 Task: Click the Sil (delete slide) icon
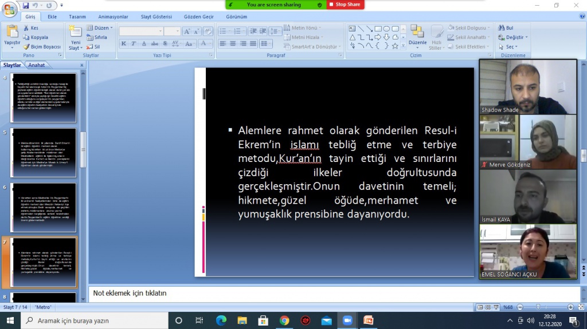tap(89, 47)
